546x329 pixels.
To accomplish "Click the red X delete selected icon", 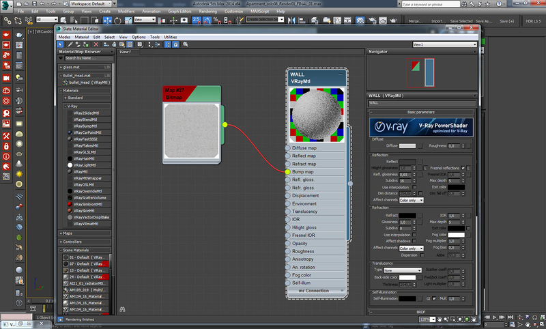I will coord(96,44).
